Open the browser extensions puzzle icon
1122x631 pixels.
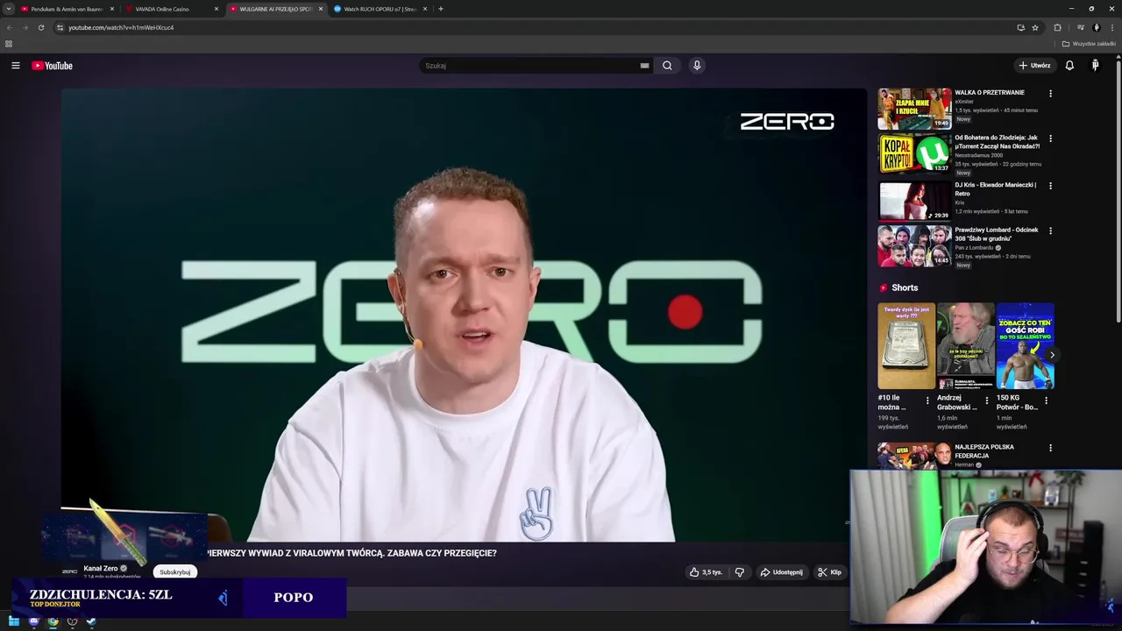tap(1057, 27)
